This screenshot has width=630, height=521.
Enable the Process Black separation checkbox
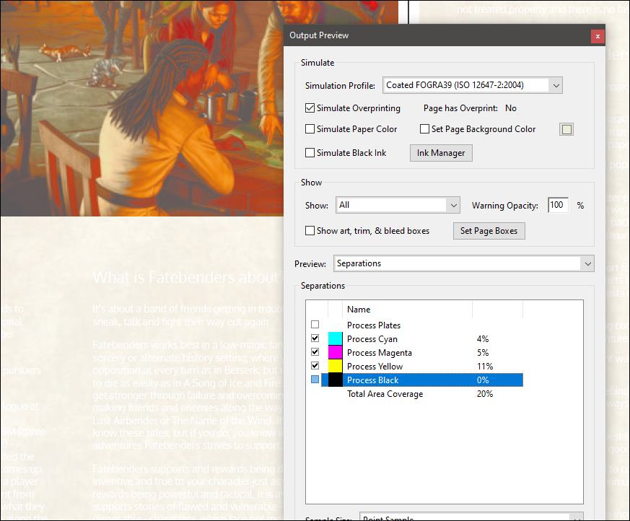(x=315, y=380)
